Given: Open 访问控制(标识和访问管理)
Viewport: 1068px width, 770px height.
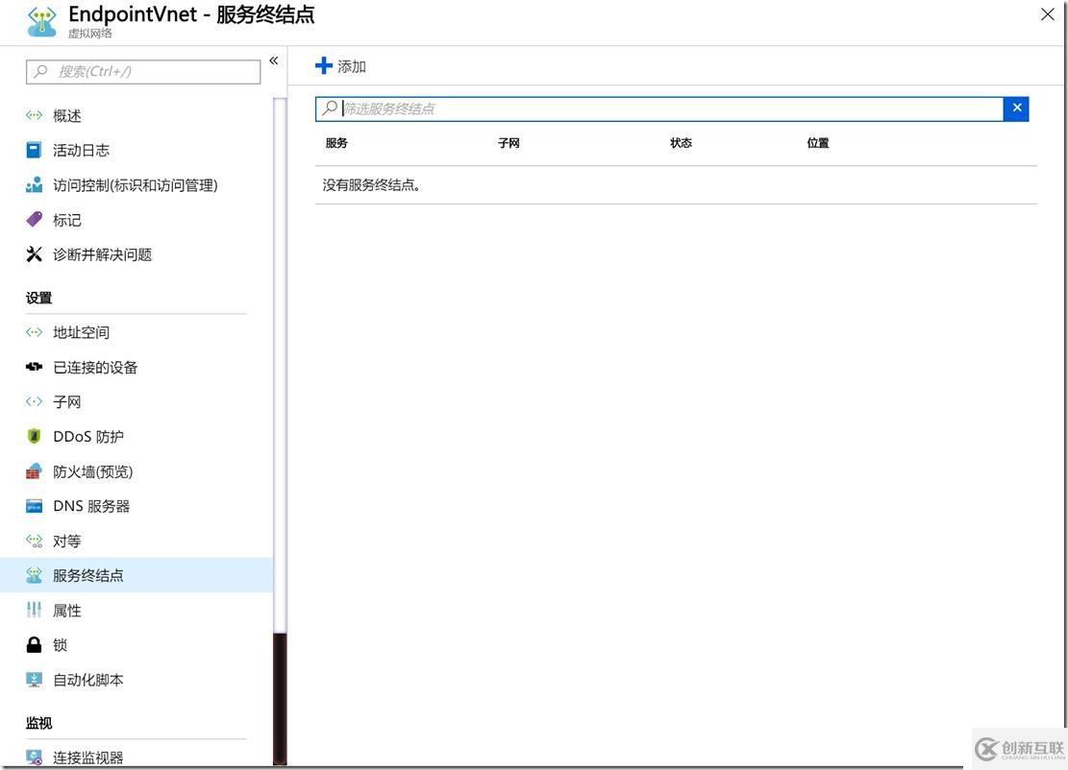Looking at the screenshot, I should 137,184.
